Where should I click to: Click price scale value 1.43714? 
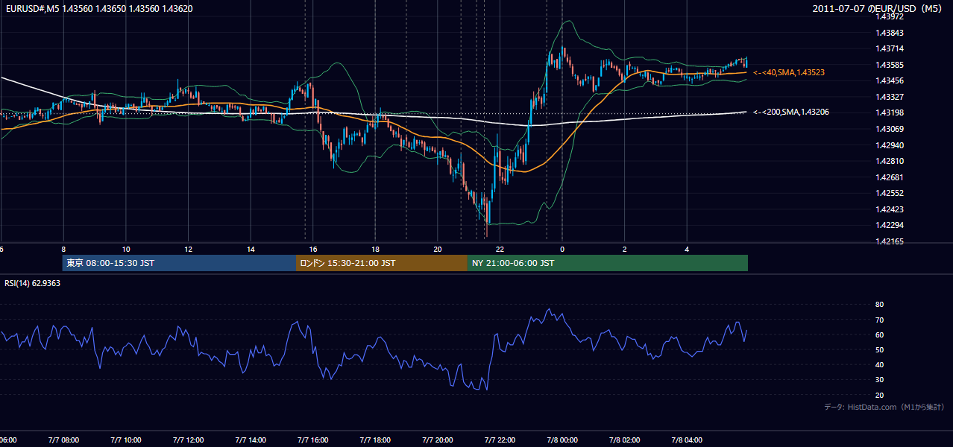[x=890, y=48]
